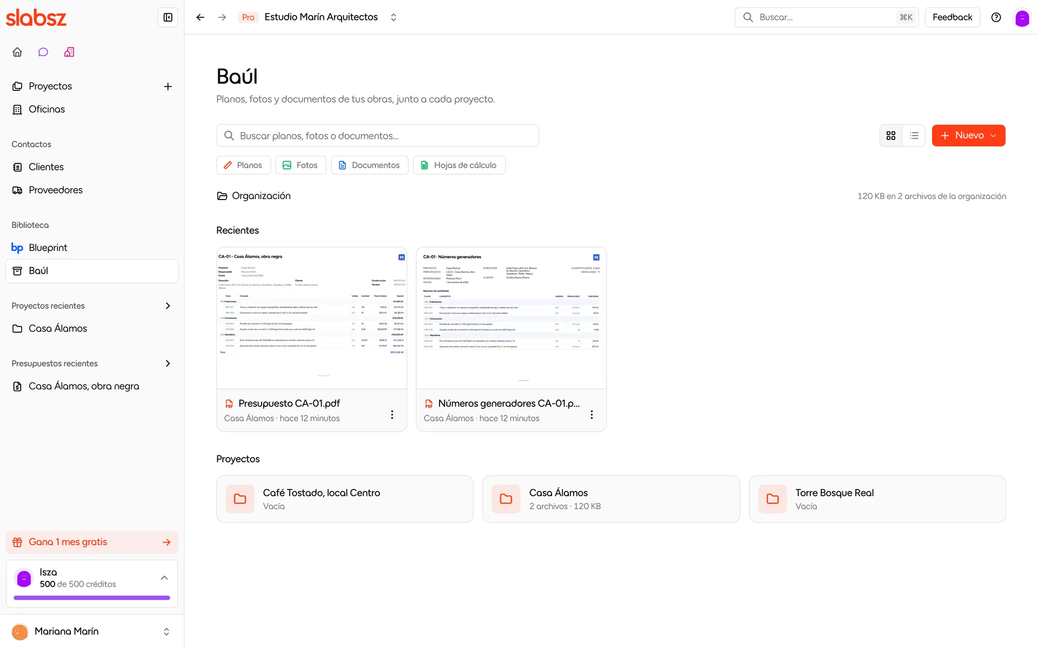Open the chat bubble icon
Image resolution: width=1038 pixels, height=649 pixels.
coord(43,52)
